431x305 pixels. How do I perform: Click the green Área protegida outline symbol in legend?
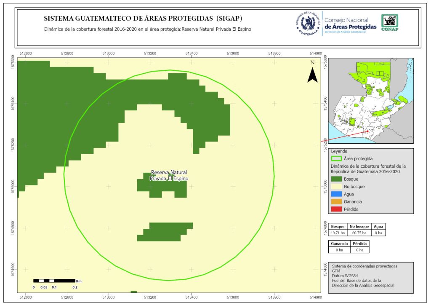coord(336,159)
